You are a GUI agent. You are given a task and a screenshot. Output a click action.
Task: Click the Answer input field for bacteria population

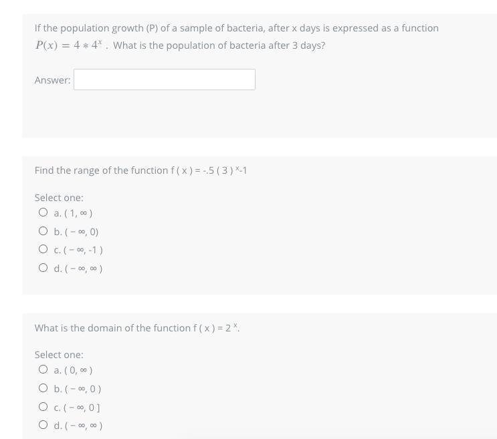(164, 80)
